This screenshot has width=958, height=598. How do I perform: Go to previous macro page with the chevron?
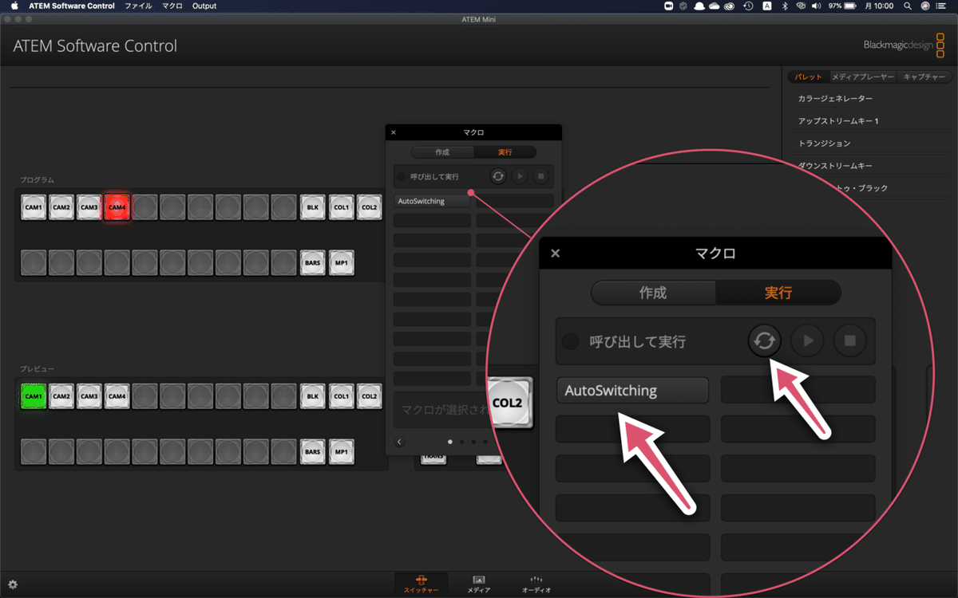pyautogui.click(x=400, y=441)
